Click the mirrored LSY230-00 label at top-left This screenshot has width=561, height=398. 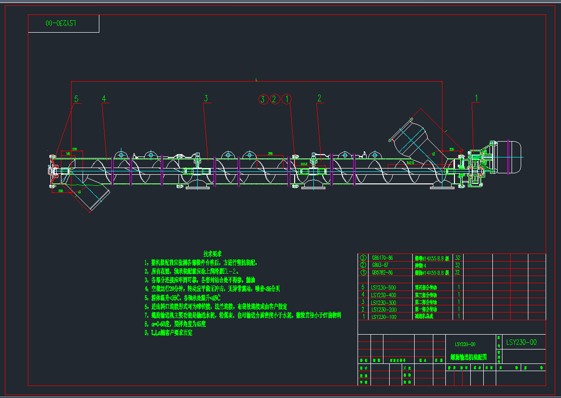pos(61,23)
